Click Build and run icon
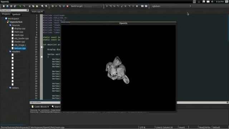229x129 pixels. tap(60, 6)
